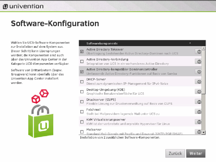Enable Active Directory-Verbindung checkbox
Viewport: 216px width, 162px height.
coord(82,61)
